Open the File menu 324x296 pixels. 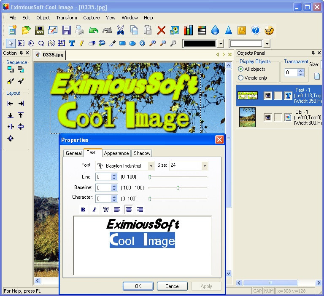(x=13, y=18)
